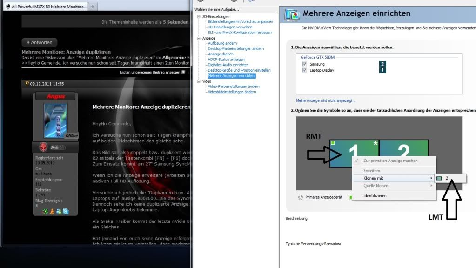Open 'Meine Anzeige wird nicht angezeigt' link
The height and width of the screenshot is (268, 476).
click(x=325, y=100)
